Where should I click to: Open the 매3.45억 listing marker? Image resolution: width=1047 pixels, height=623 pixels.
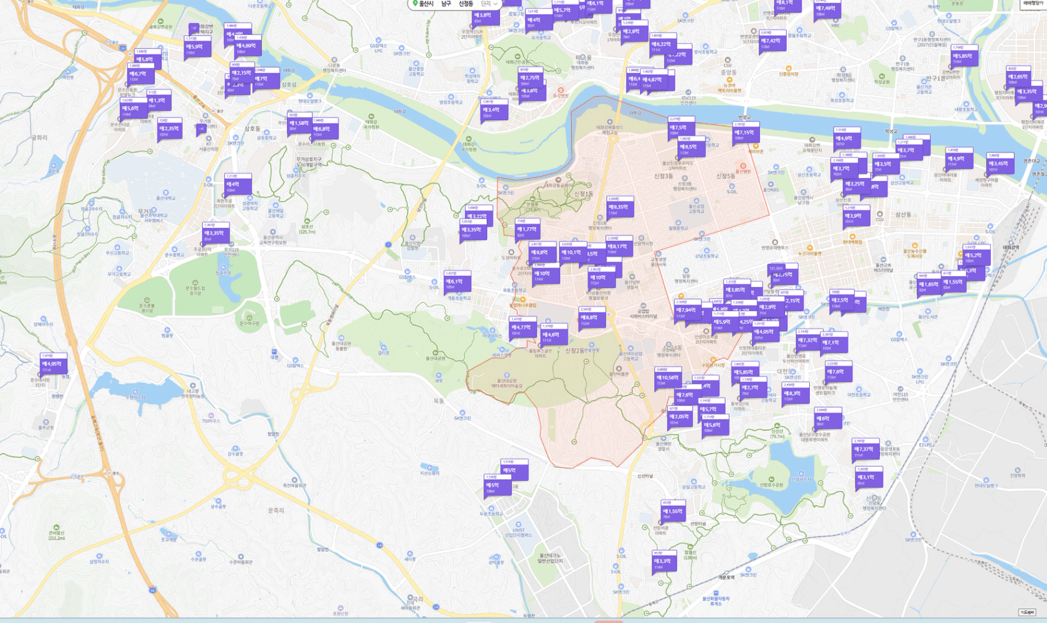click(1000, 163)
